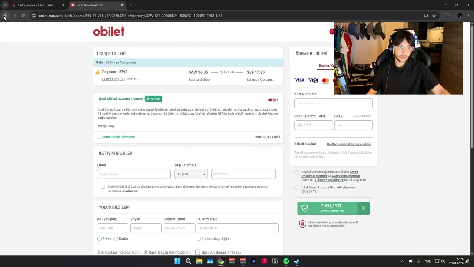Open Windows Search from the taskbar
474x267 pixels.
tap(188, 261)
